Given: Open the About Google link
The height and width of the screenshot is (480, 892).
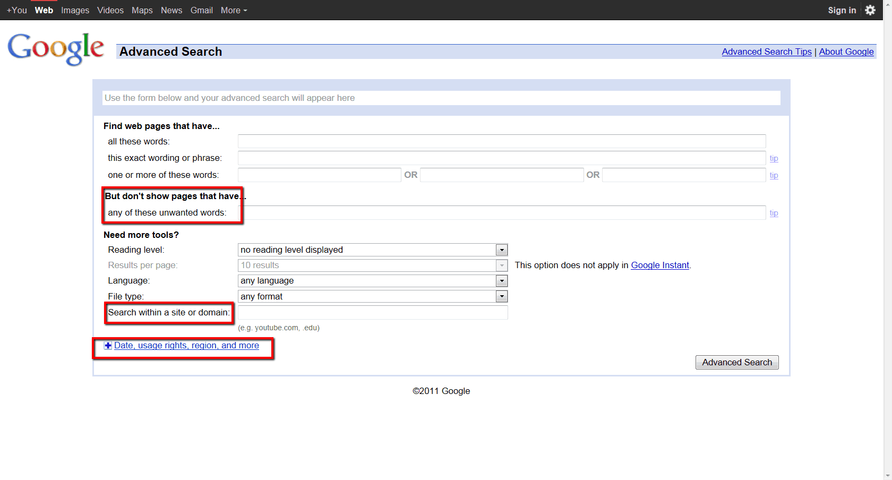Looking at the screenshot, I should [846, 52].
